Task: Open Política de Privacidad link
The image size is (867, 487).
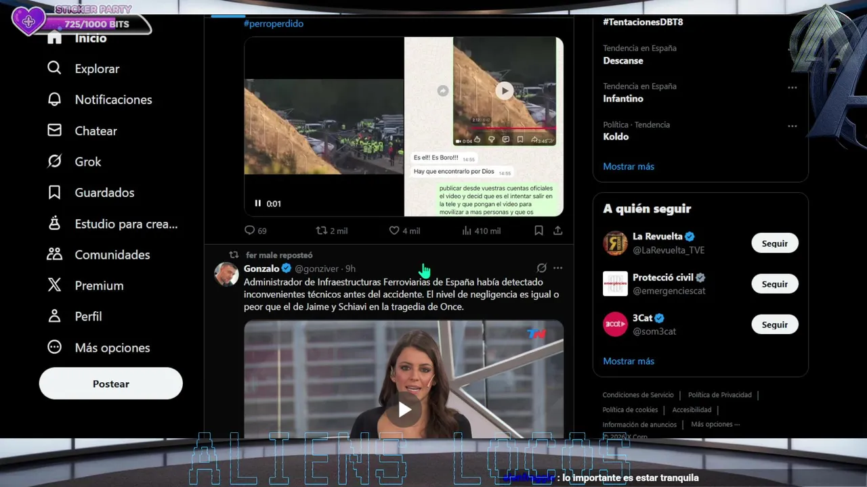Action: [x=720, y=395]
